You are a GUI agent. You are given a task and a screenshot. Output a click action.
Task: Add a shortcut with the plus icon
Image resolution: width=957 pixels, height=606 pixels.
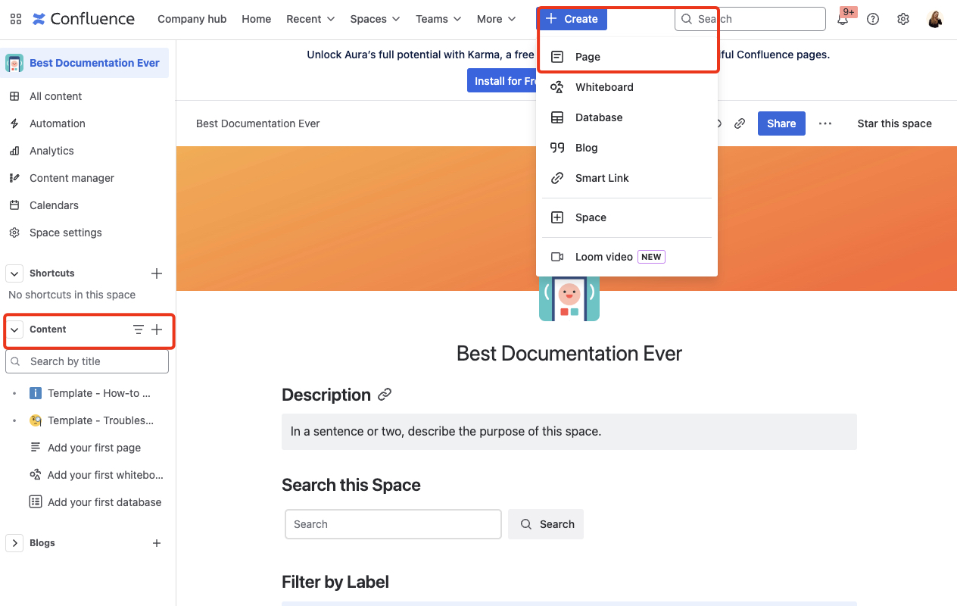coord(157,273)
